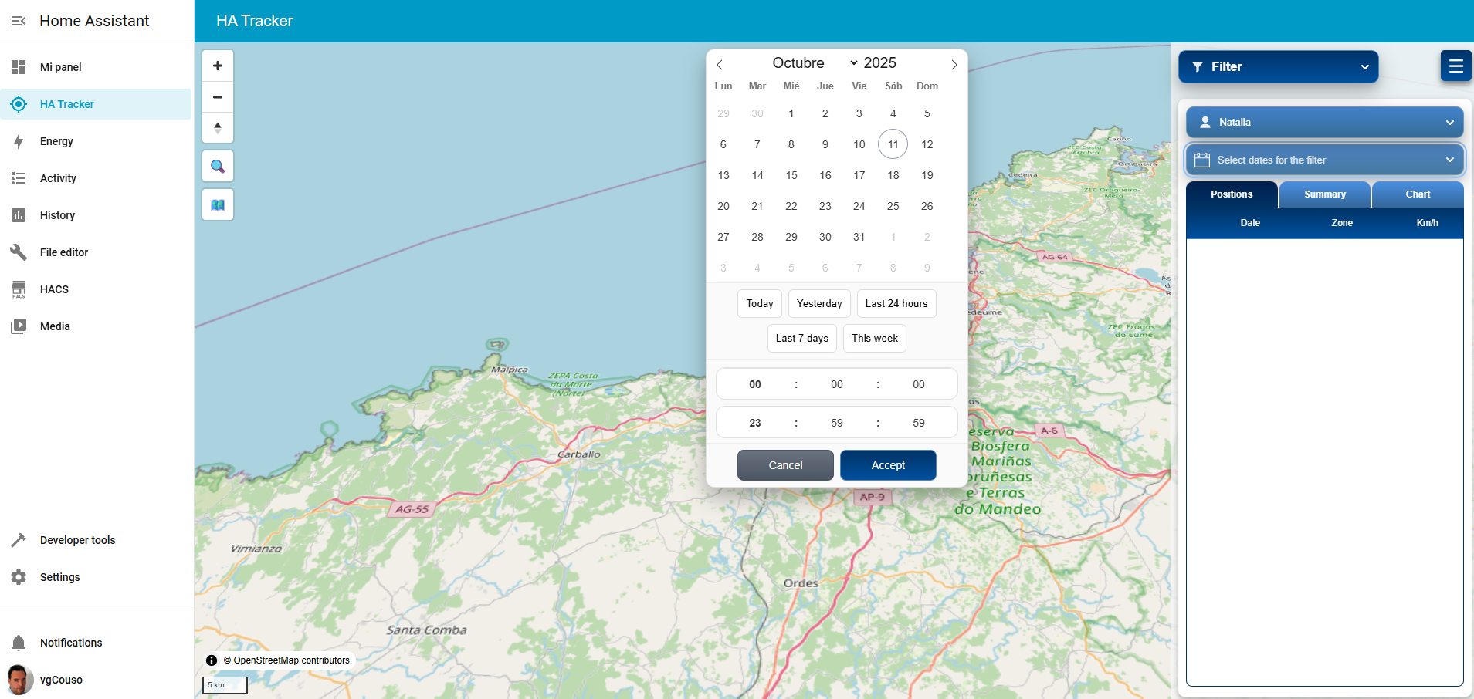Go to next month in calendar
The width and height of the screenshot is (1474, 699).
954,65
